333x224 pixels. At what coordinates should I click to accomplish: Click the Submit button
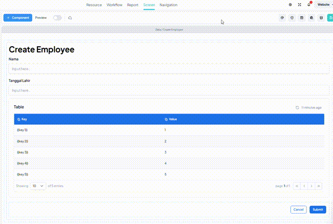pos(318,209)
